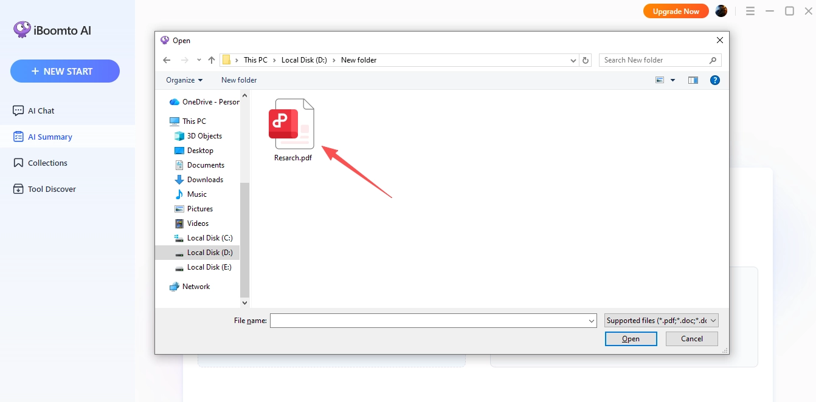Expand the File name dropdown arrow
Image resolution: width=816 pixels, height=402 pixels.
tap(592, 321)
